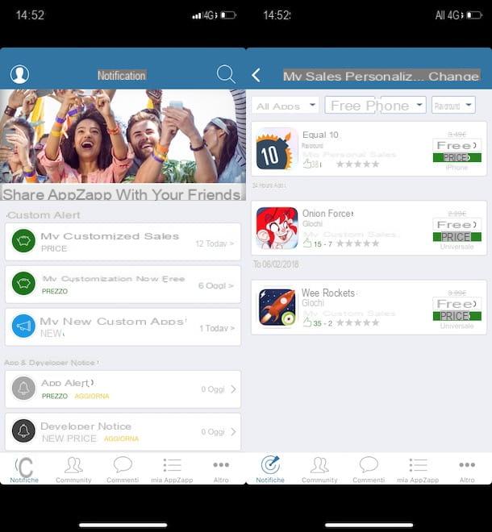Expand the All Apps dropdown filter
492x532 pixels.
(x=285, y=106)
